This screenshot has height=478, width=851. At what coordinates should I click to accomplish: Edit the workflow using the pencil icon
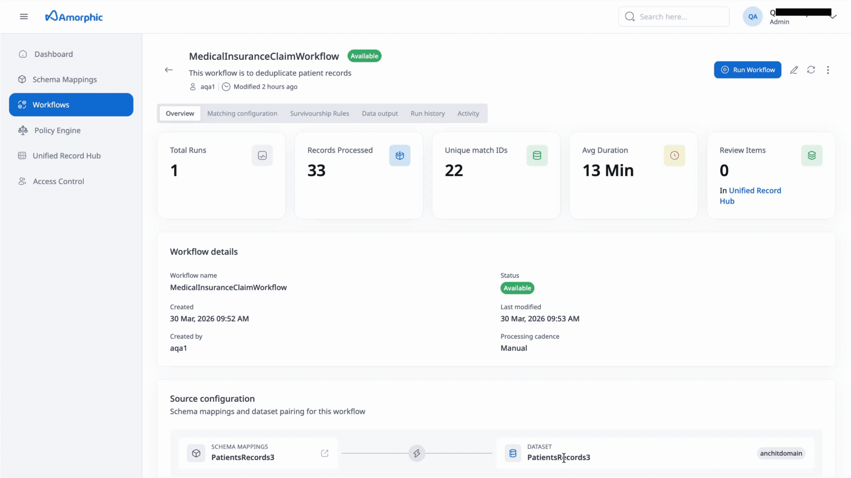coord(794,70)
